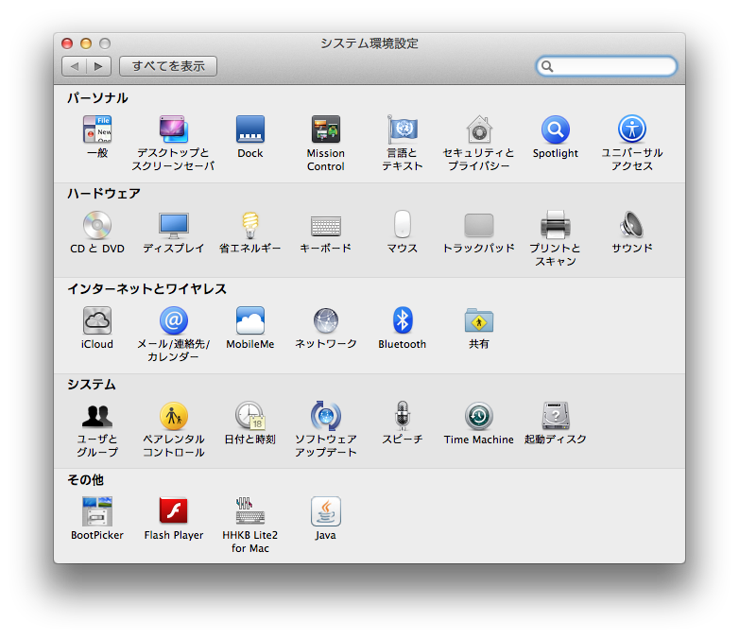Open 日付と時刻 clock icon

click(x=250, y=416)
